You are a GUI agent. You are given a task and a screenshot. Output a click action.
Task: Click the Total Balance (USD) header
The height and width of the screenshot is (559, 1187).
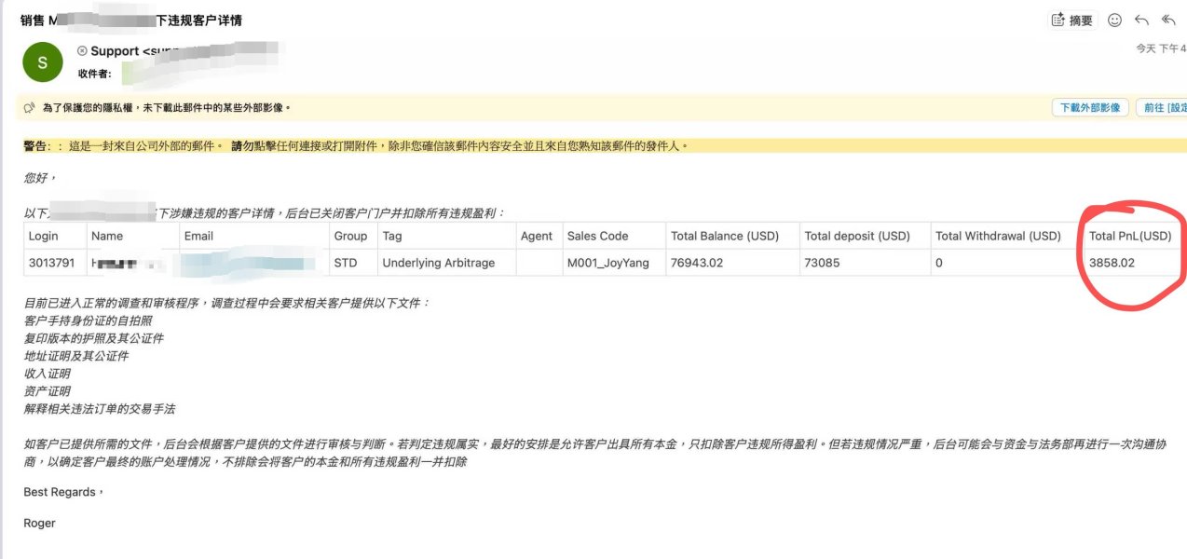(x=725, y=236)
